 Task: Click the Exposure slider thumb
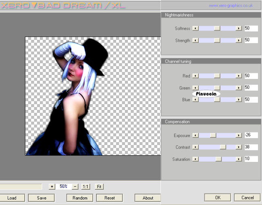tap(213, 135)
